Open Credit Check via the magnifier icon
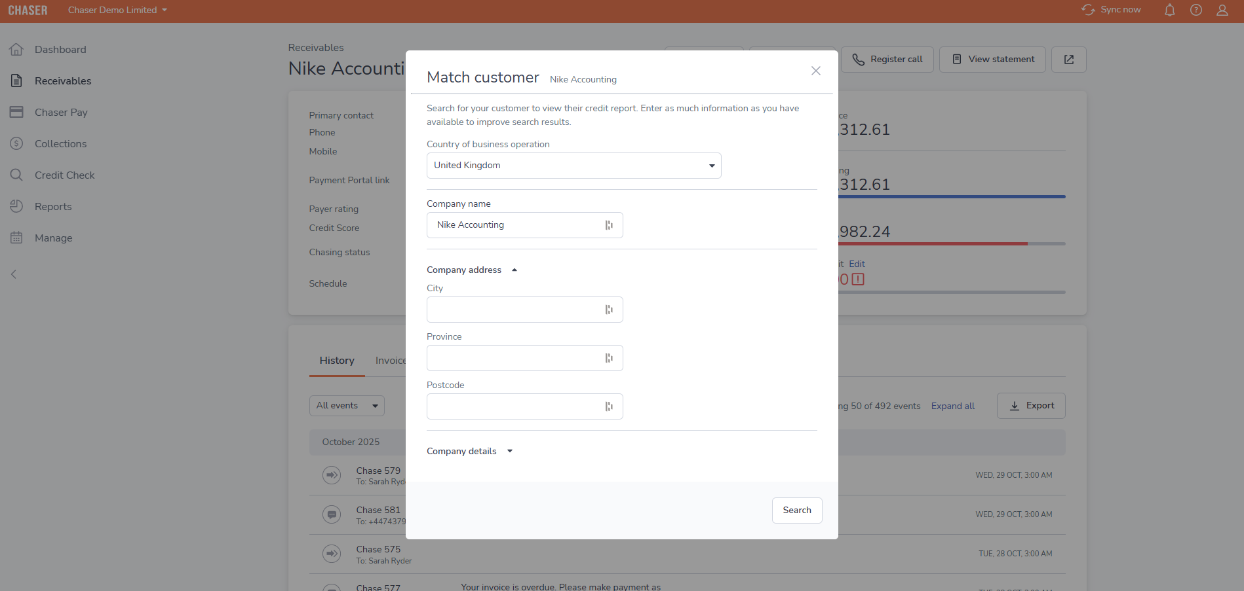The height and width of the screenshot is (591, 1244). pyautogui.click(x=16, y=175)
